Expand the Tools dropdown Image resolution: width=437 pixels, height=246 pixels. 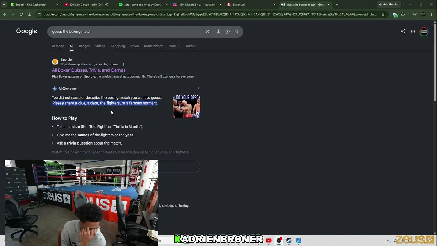(x=191, y=46)
